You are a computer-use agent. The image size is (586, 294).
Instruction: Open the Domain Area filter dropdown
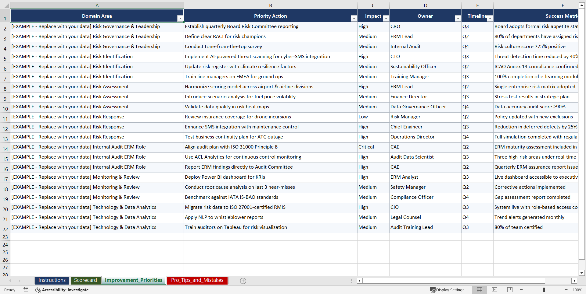pyautogui.click(x=180, y=18)
